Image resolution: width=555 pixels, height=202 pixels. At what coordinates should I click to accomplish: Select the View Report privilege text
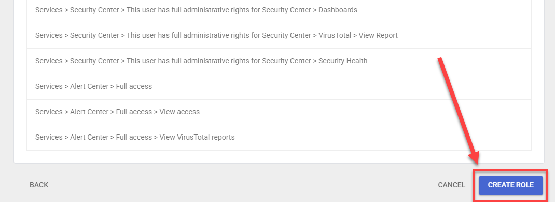pyautogui.click(x=378, y=35)
